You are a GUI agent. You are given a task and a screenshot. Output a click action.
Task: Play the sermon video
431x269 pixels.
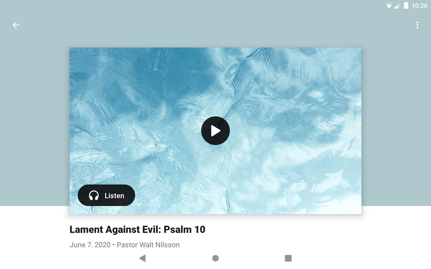pyautogui.click(x=215, y=131)
